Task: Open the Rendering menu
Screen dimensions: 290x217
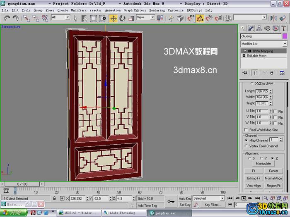Action: [x=157, y=10]
